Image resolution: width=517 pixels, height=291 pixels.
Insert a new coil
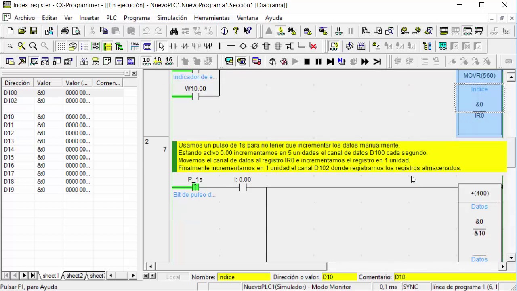243,46
